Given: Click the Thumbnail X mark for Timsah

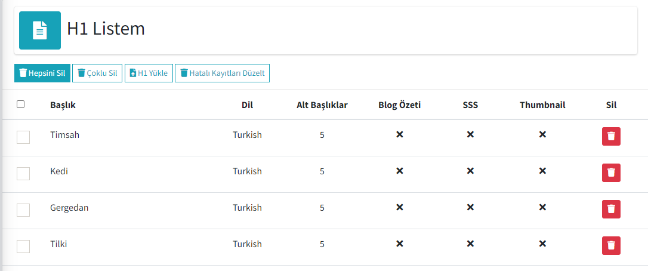Looking at the screenshot, I should point(542,134).
